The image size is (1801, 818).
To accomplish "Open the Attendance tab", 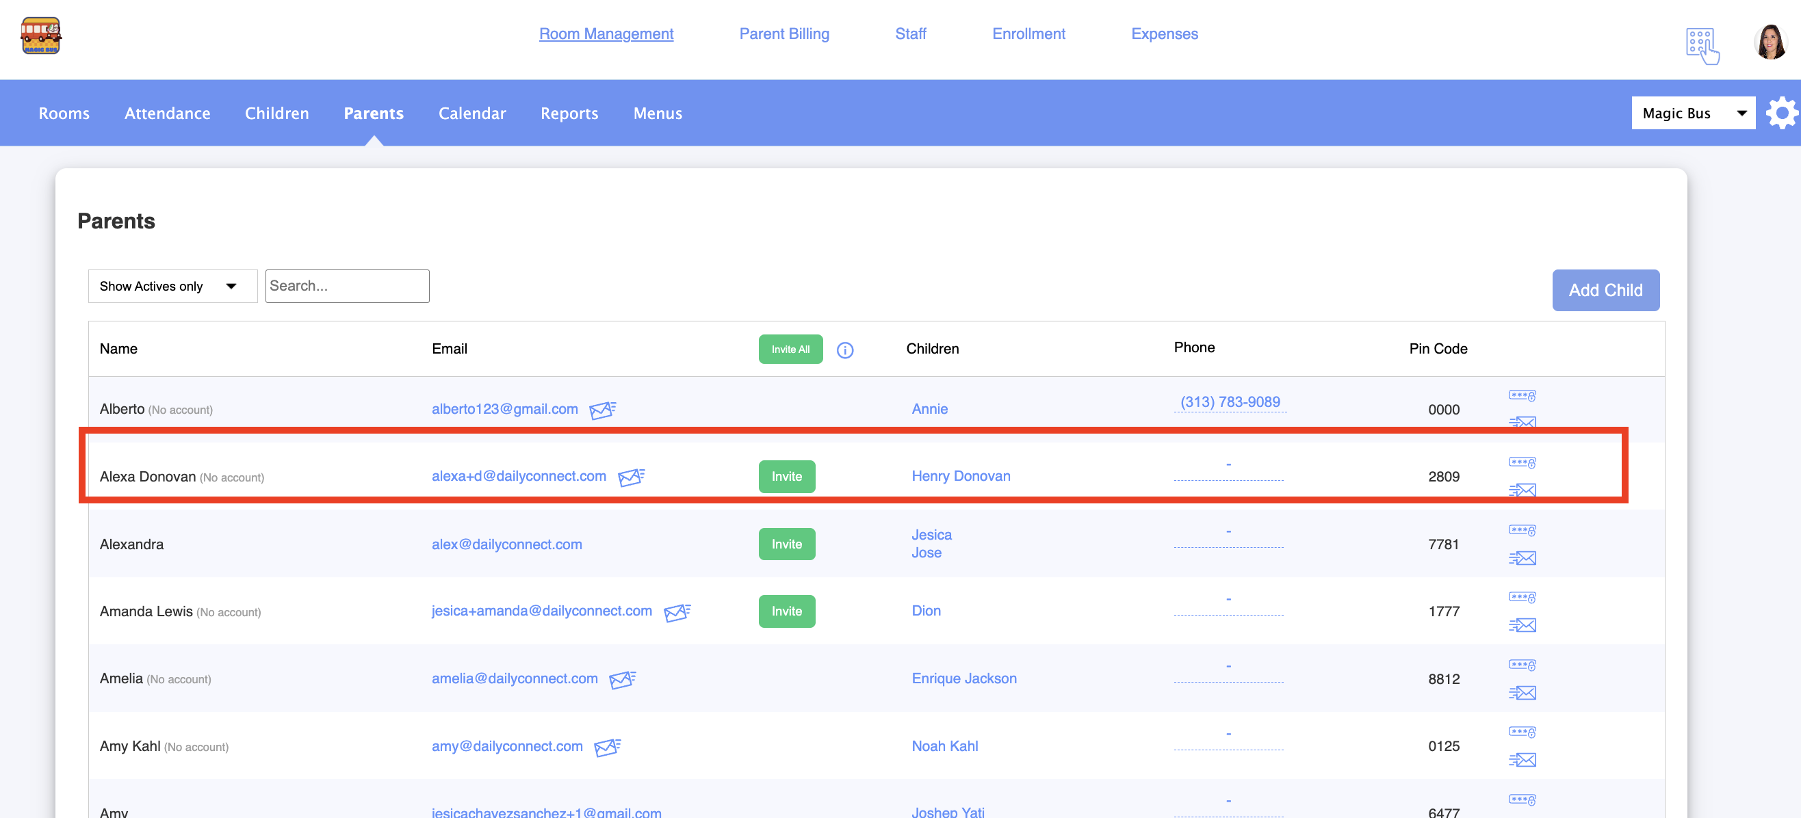I will pos(167,113).
